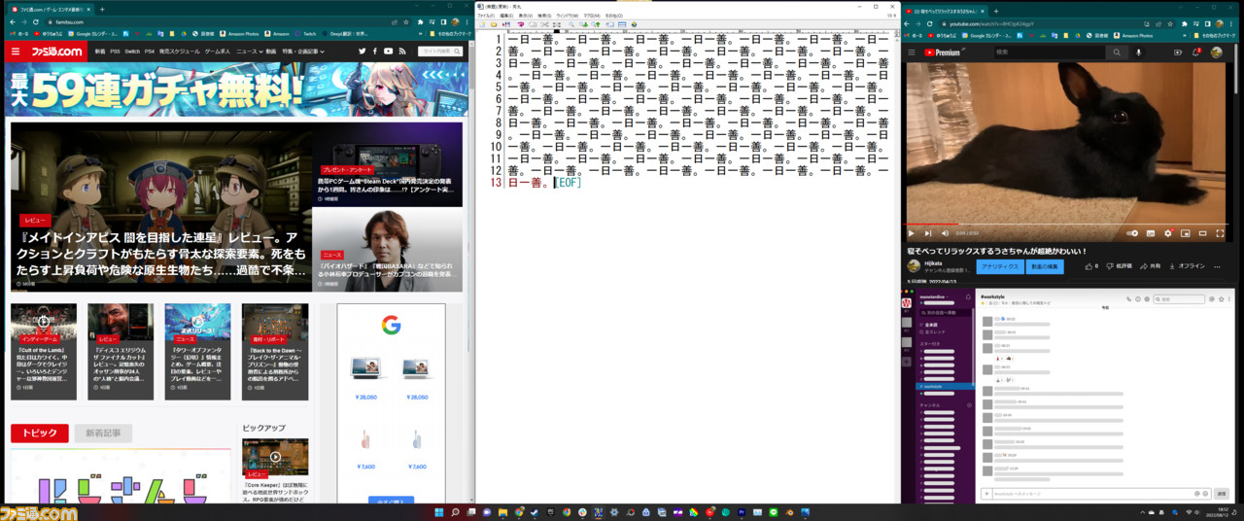Viewport: 1244px width, 521px height.
Task: Reload the famitsu.com page
Action: [x=35, y=21]
